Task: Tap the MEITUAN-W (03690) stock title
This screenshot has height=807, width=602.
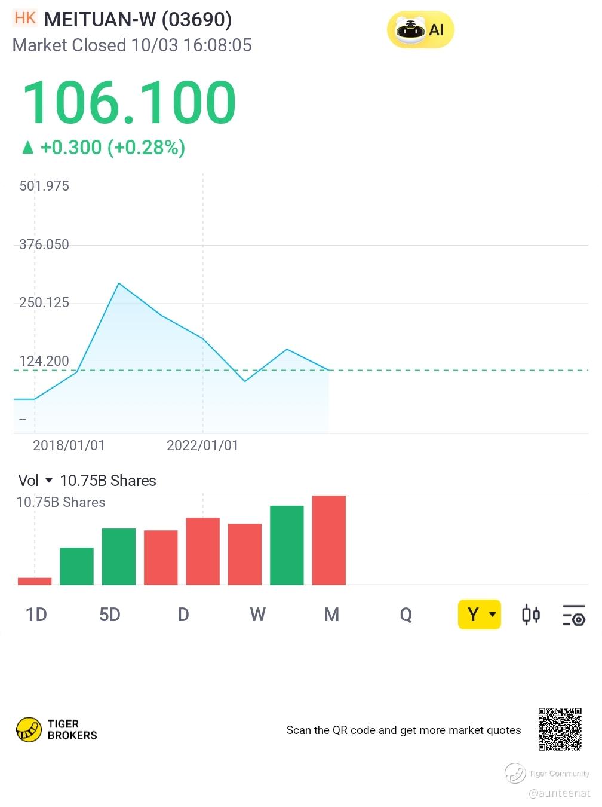Action: [x=137, y=20]
